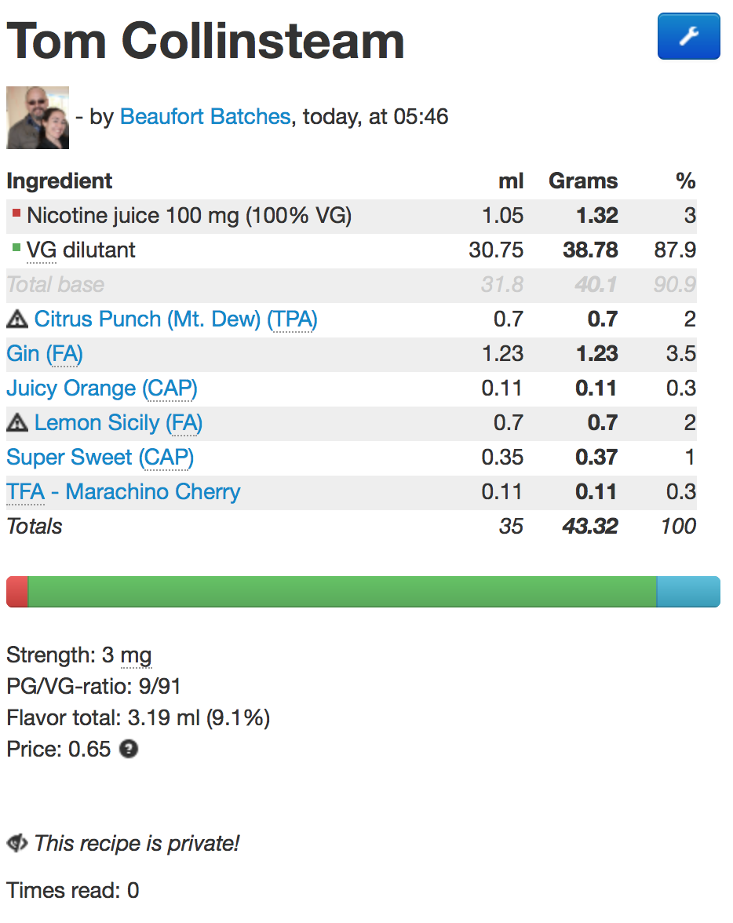Click the red nicotine color marker
The width and height of the screenshot is (733, 923).
tap(16, 213)
